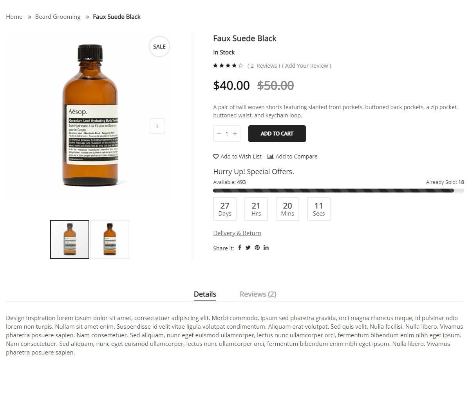The height and width of the screenshot is (394, 470).
Task: Open the Reviews (2) tab
Action: 258,294
